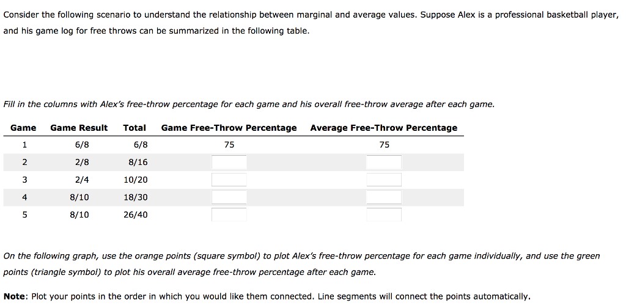This screenshot has height=308, width=626.
Task: Click the "Total" column header
Action: point(134,128)
